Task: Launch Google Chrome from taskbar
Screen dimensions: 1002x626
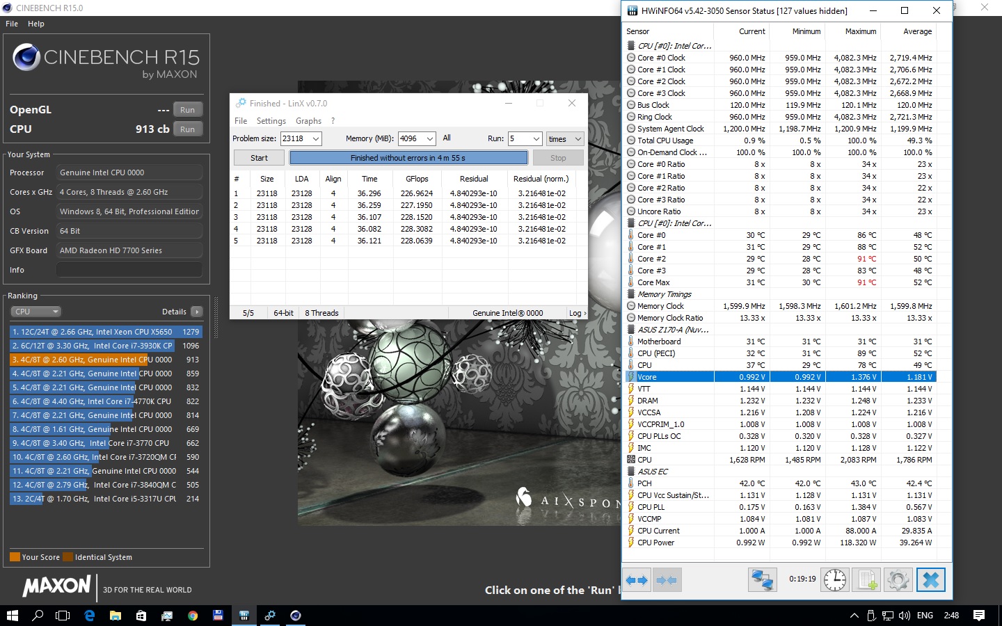Action: (193, 616)
